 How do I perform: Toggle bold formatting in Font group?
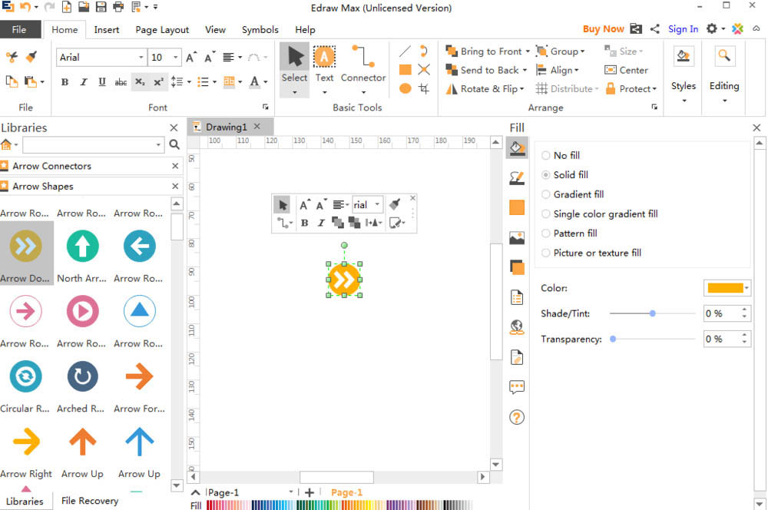pos(65,82)
